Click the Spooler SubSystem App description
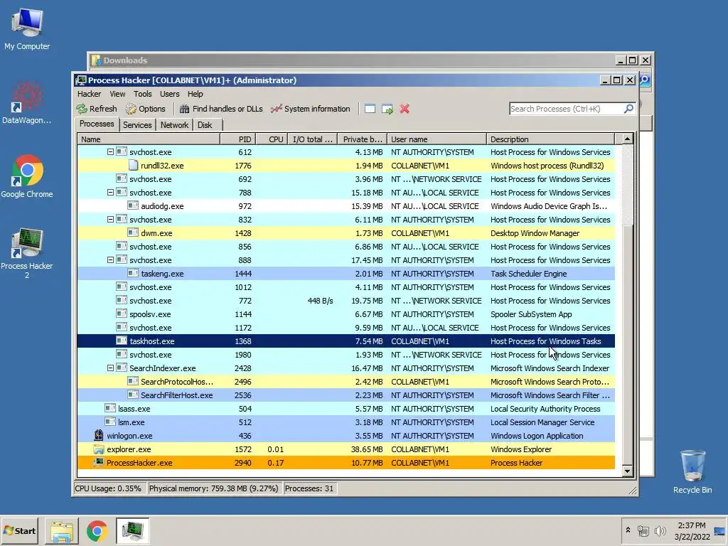This screenshot has width=728, height=546. tap(531, 314)
